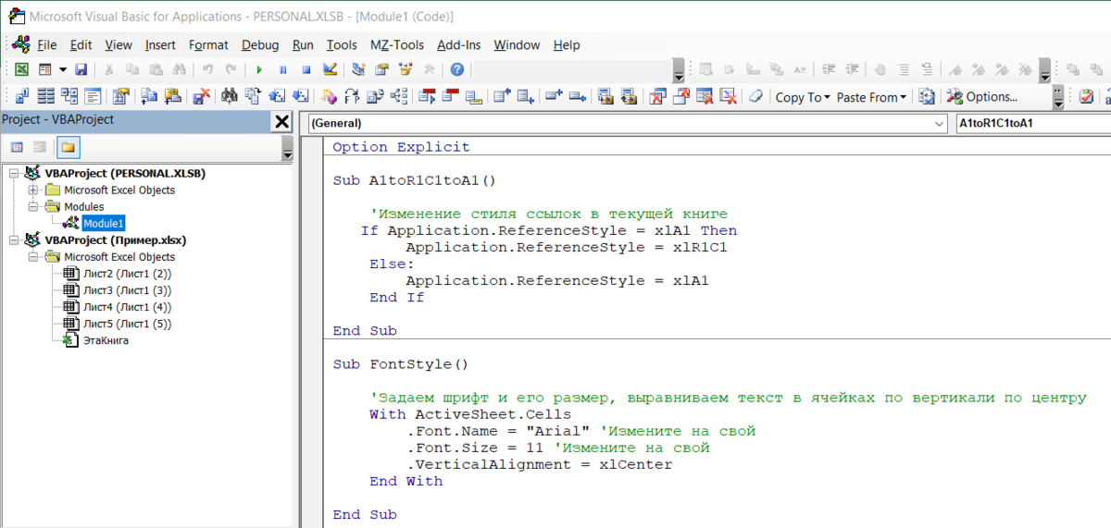Click the Copy icon in Standard toolbar
This screenshot has width=1111, height=528.
[x=132, y=69]
